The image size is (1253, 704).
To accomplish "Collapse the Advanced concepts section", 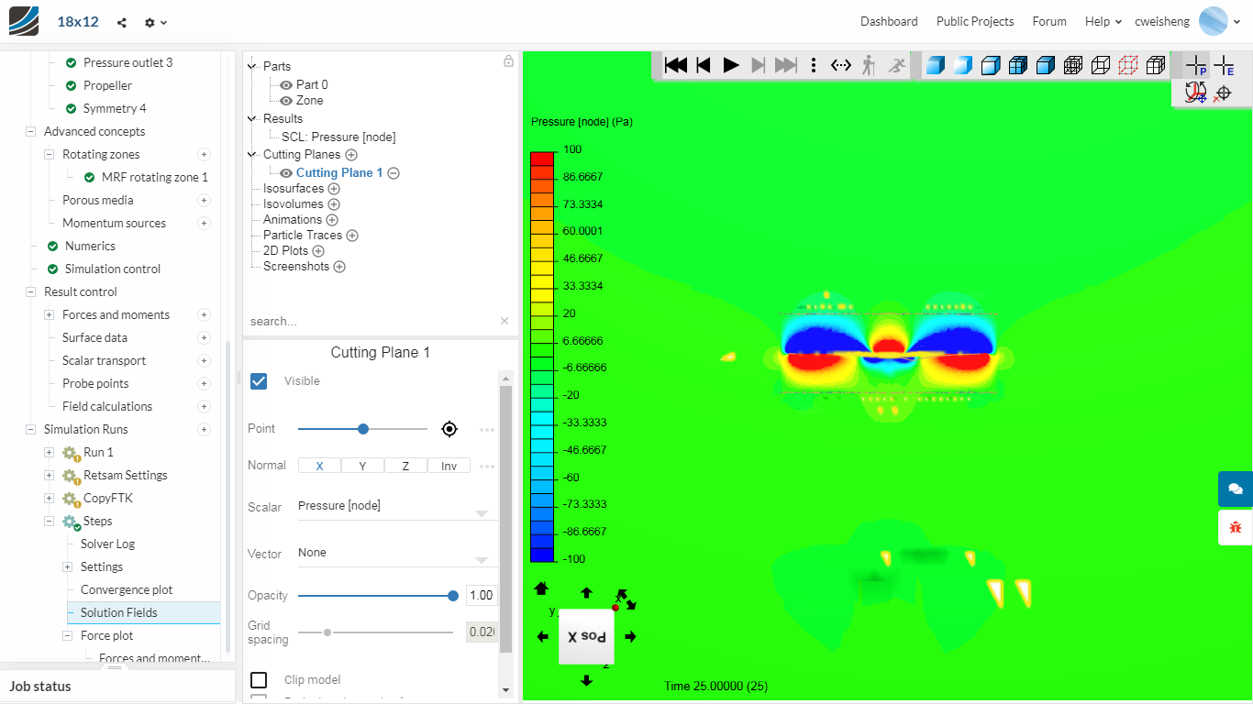I will 30,132.
